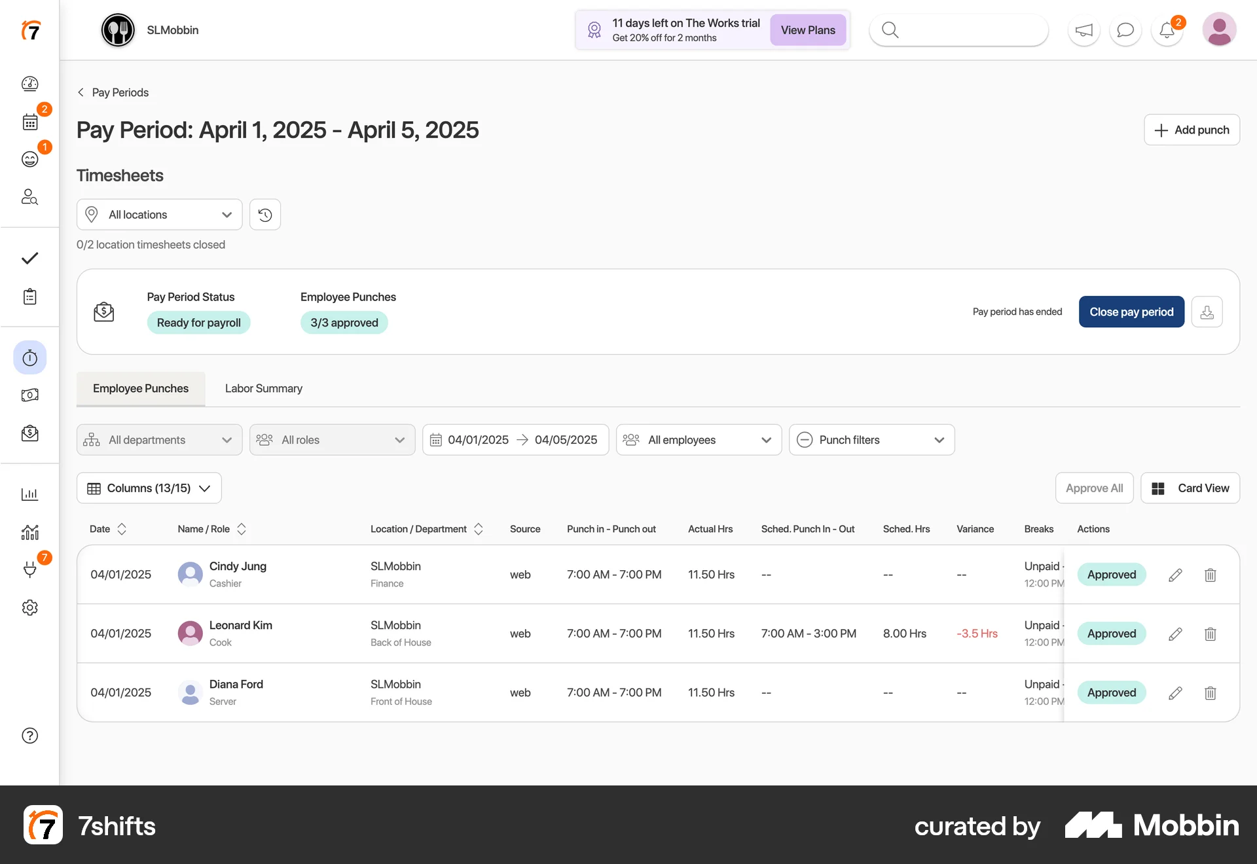This screenshot has width=1257, height=864.
Task: Open the All departments dropdown
Action: (158, 439)
